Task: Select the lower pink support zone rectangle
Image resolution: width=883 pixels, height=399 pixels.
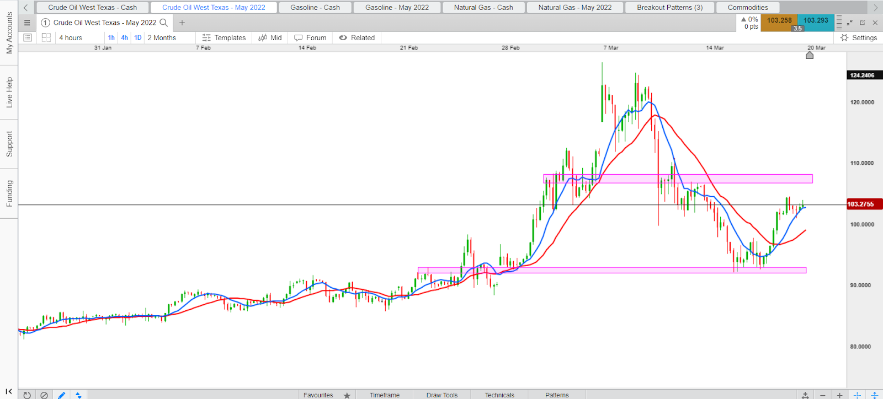Action: (611, 271)
